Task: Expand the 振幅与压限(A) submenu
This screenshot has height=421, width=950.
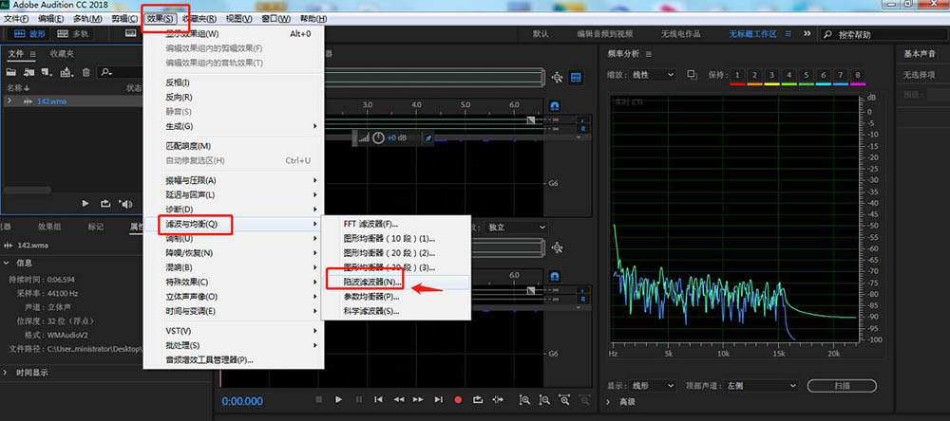Action: coord(234,180)
